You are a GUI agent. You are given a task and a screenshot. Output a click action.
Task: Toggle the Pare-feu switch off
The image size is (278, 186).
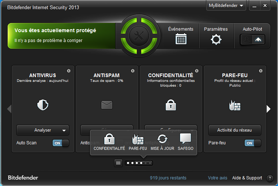(253, 143)
